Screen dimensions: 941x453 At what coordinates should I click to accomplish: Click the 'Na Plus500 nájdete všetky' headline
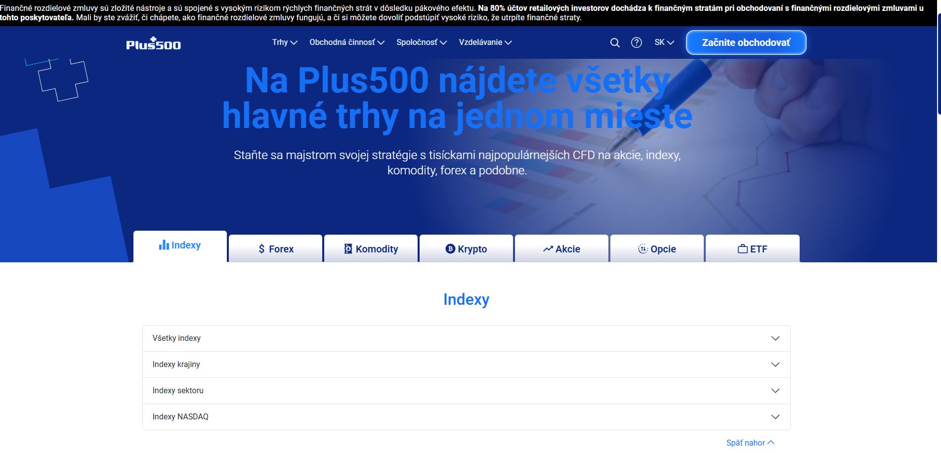point(458,81)
